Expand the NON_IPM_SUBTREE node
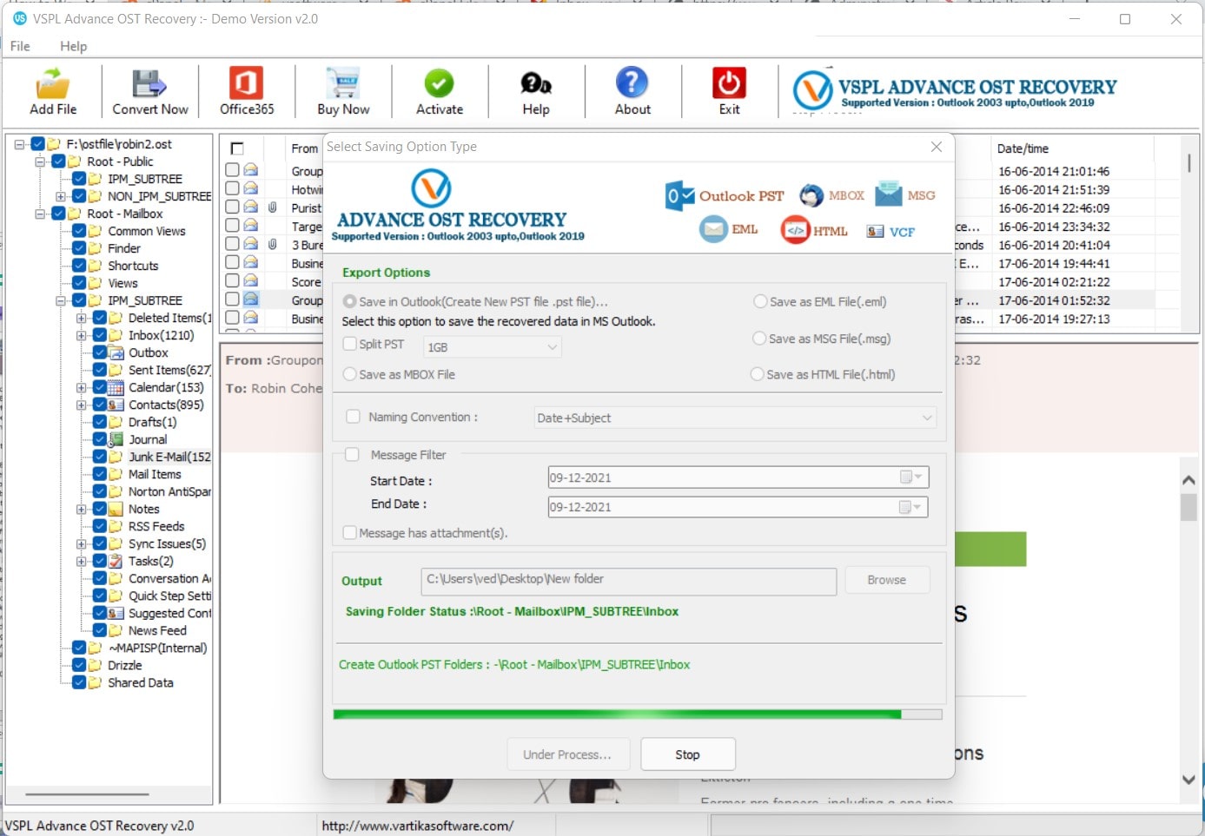 point(60,196)
